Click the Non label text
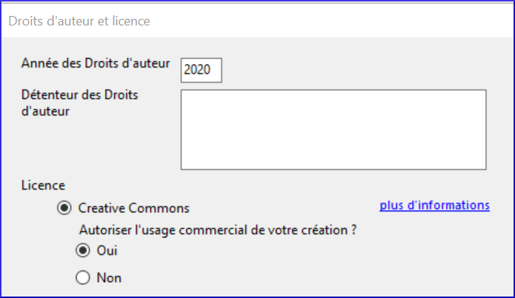This screenshot has width=515, height=298. point(109,278)
